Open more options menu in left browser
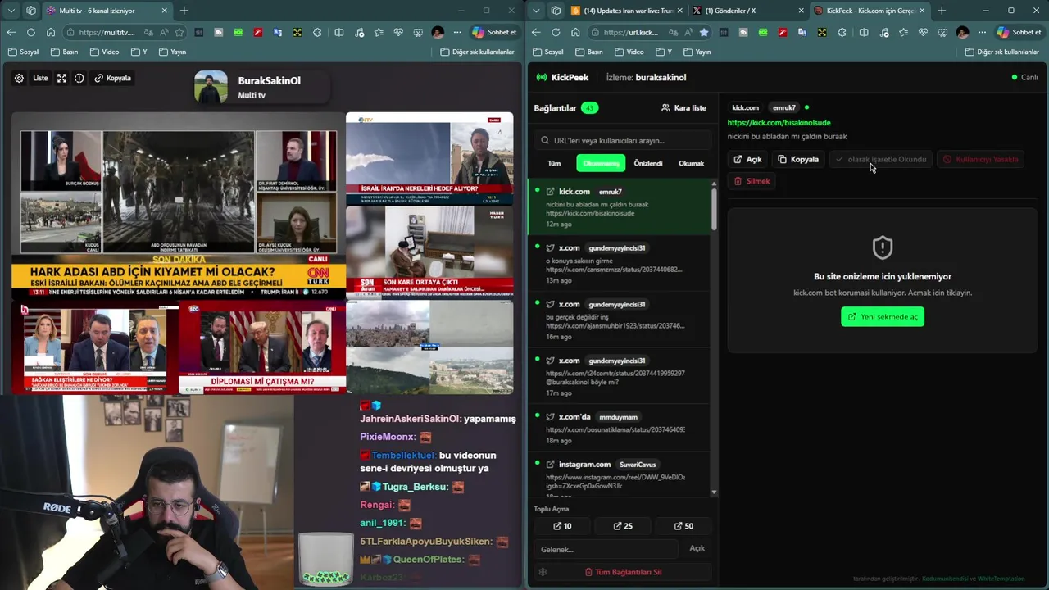The width and height of the screenshot is (1049, 590). [457, 32]
